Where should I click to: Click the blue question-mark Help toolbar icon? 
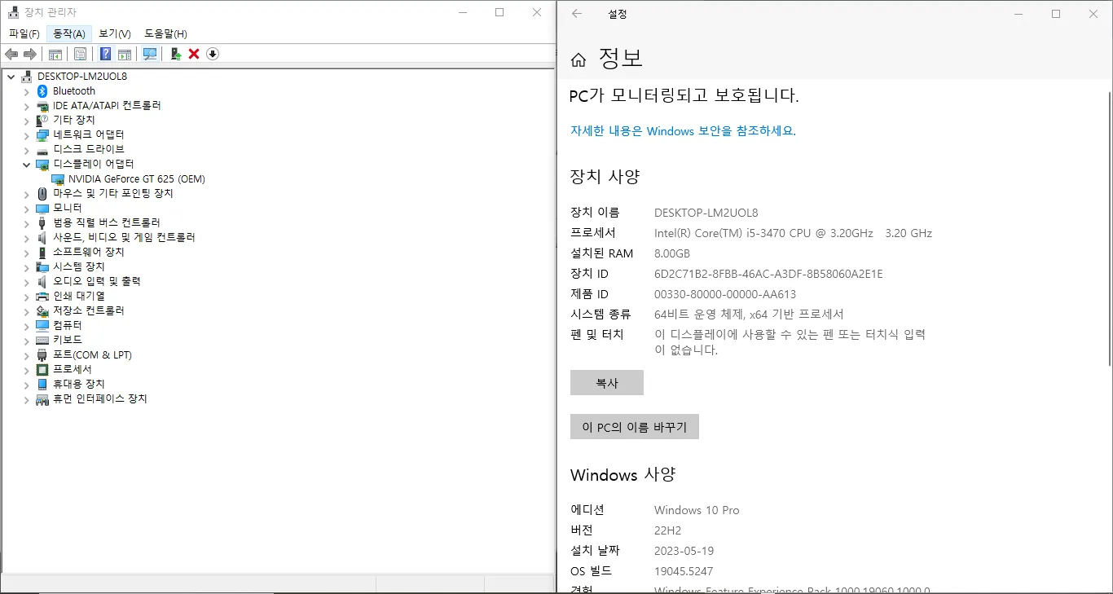point(105,54)
